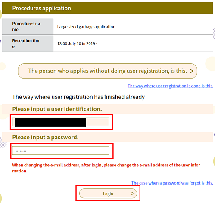The image size is (215, 203).
Task: Click the registration has finished already heading
Action: point(78,97)
